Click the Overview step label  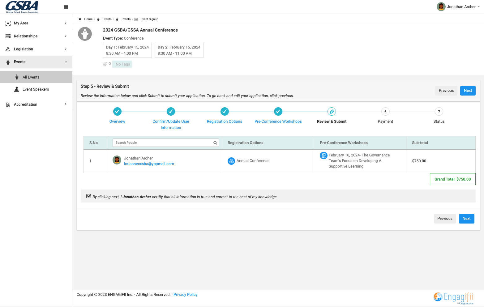117,122
